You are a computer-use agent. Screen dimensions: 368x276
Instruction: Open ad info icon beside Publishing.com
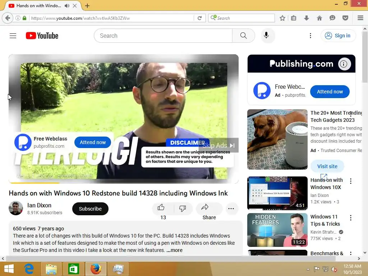pos(344,64)
